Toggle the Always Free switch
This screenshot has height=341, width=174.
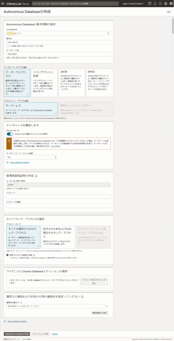(10, 134)
